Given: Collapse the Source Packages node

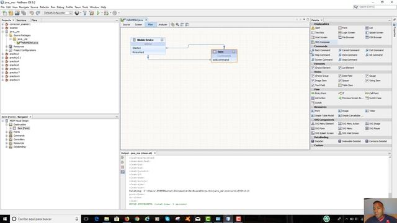Looking at the screenshot, I should [7, 35].
